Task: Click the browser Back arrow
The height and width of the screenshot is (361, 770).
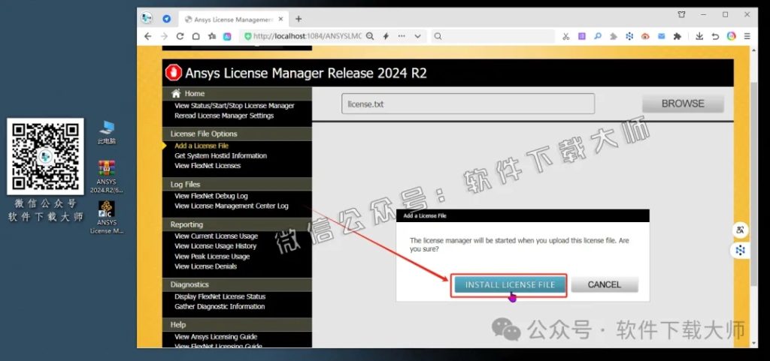Action: pyautogui.click(x=148, y=36)
